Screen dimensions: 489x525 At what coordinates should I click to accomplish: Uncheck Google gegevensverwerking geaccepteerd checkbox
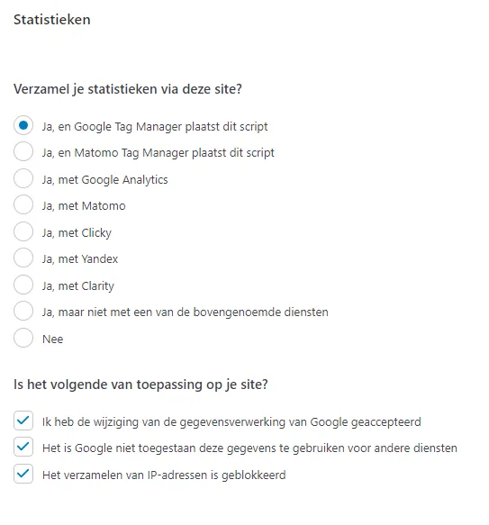(23, 421)
